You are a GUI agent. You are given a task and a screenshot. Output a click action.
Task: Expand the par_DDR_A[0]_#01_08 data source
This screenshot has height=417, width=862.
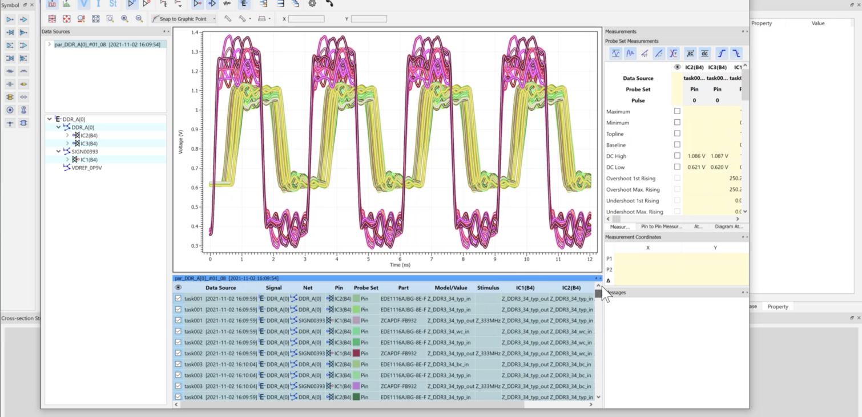[x=50, y=44]
